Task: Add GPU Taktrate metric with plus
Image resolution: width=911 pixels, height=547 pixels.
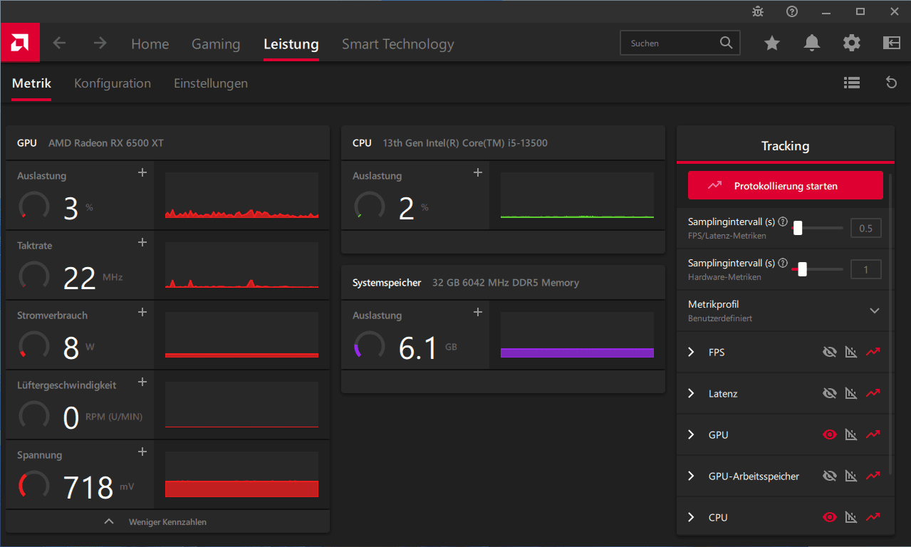Action: (x=142, y=242)
